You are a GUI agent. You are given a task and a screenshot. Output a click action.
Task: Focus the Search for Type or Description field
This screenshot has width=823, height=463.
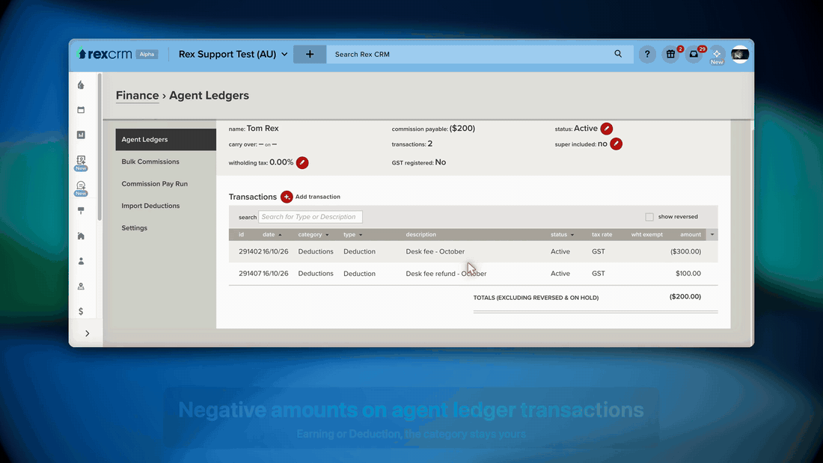[x=310, y=217]
